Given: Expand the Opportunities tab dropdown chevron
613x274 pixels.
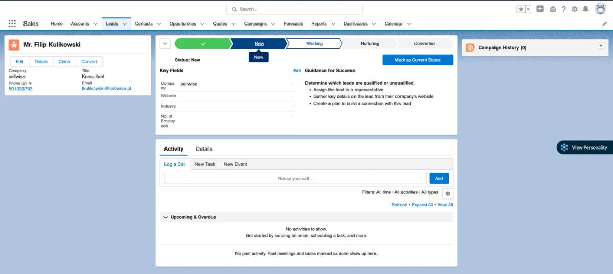Looking at the screenshot, I should coord(202,24).
